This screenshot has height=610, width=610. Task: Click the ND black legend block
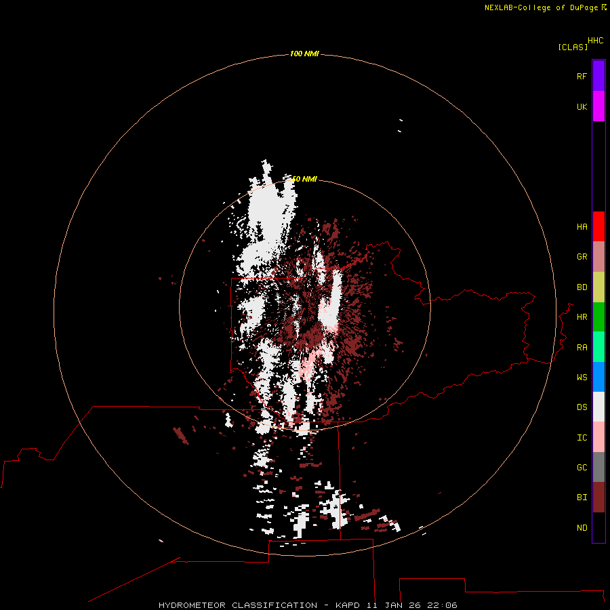(598, 527)
